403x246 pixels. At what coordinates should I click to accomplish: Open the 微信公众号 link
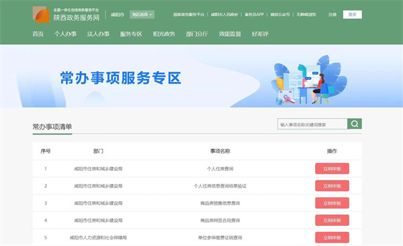(x=280, y=15)
